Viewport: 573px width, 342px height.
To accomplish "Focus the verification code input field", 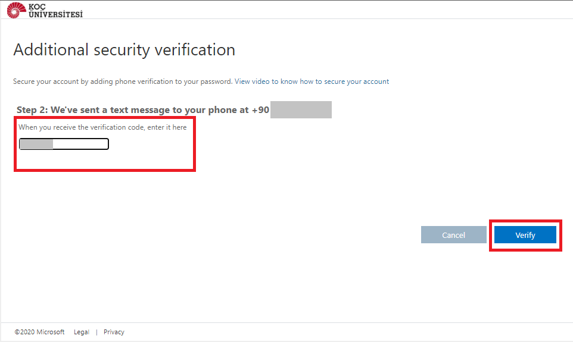I will coord(80,144).
